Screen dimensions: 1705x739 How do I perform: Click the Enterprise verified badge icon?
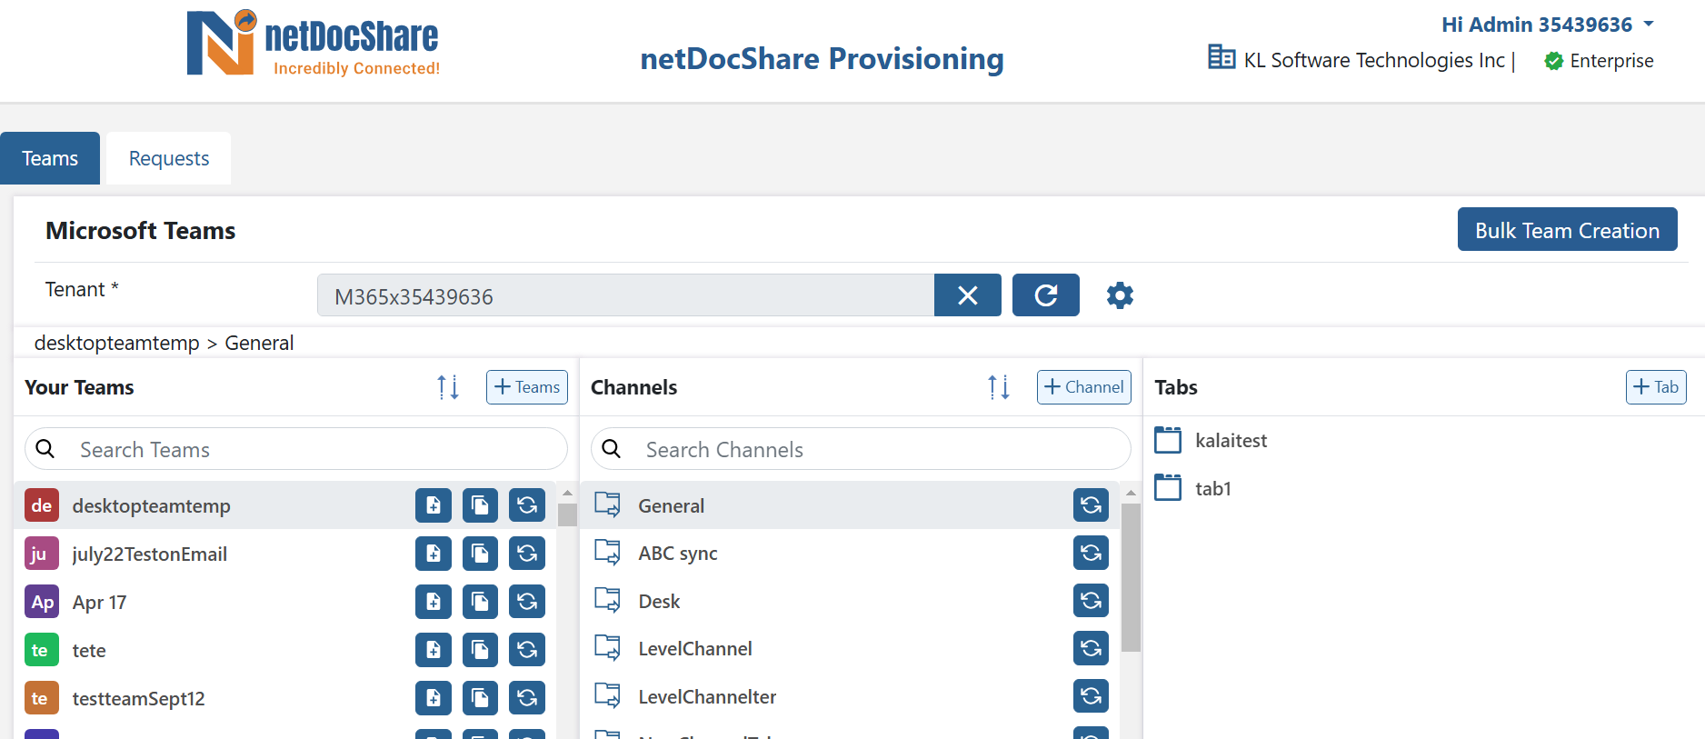click(1553, 61)
